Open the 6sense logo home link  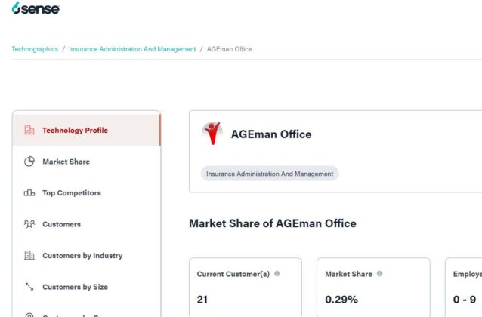coord(36,8)
